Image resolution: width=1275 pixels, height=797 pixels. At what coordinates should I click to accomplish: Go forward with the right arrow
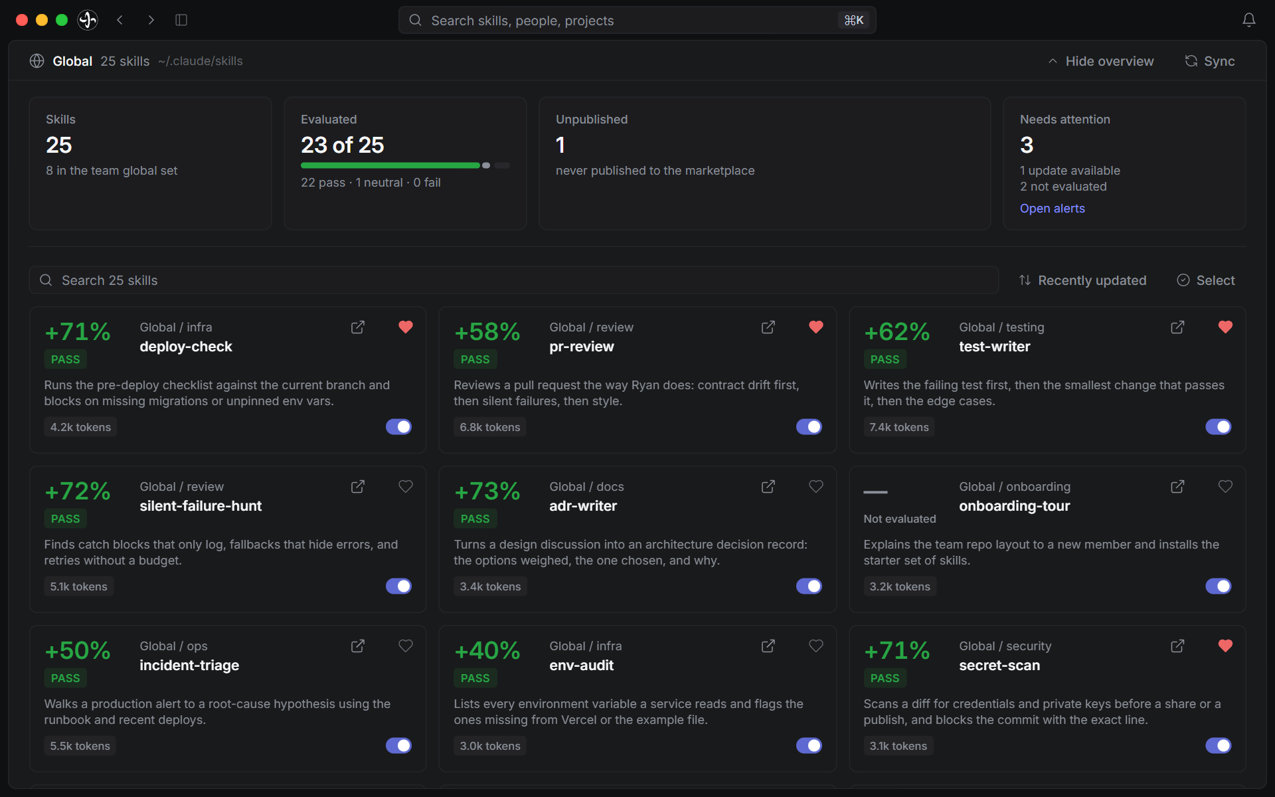(x=151, y=20)
